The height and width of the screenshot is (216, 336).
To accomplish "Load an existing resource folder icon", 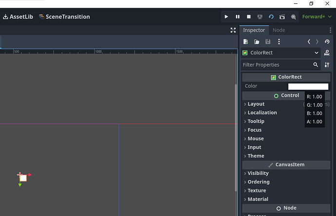I will click(257, 42).
